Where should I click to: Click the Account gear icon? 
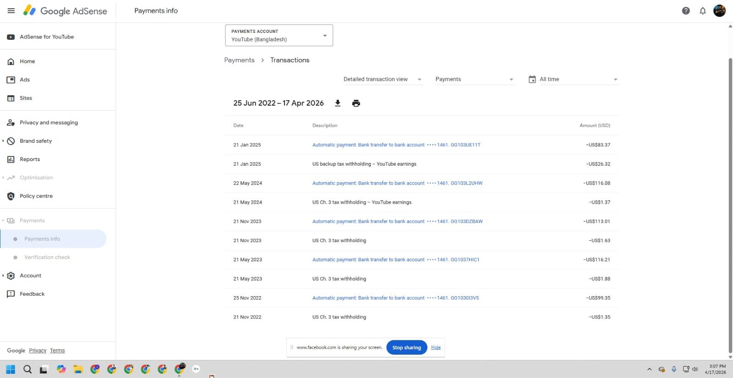[x=11, y=275]
